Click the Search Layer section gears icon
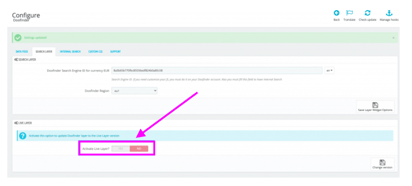 tap(16, 60)
